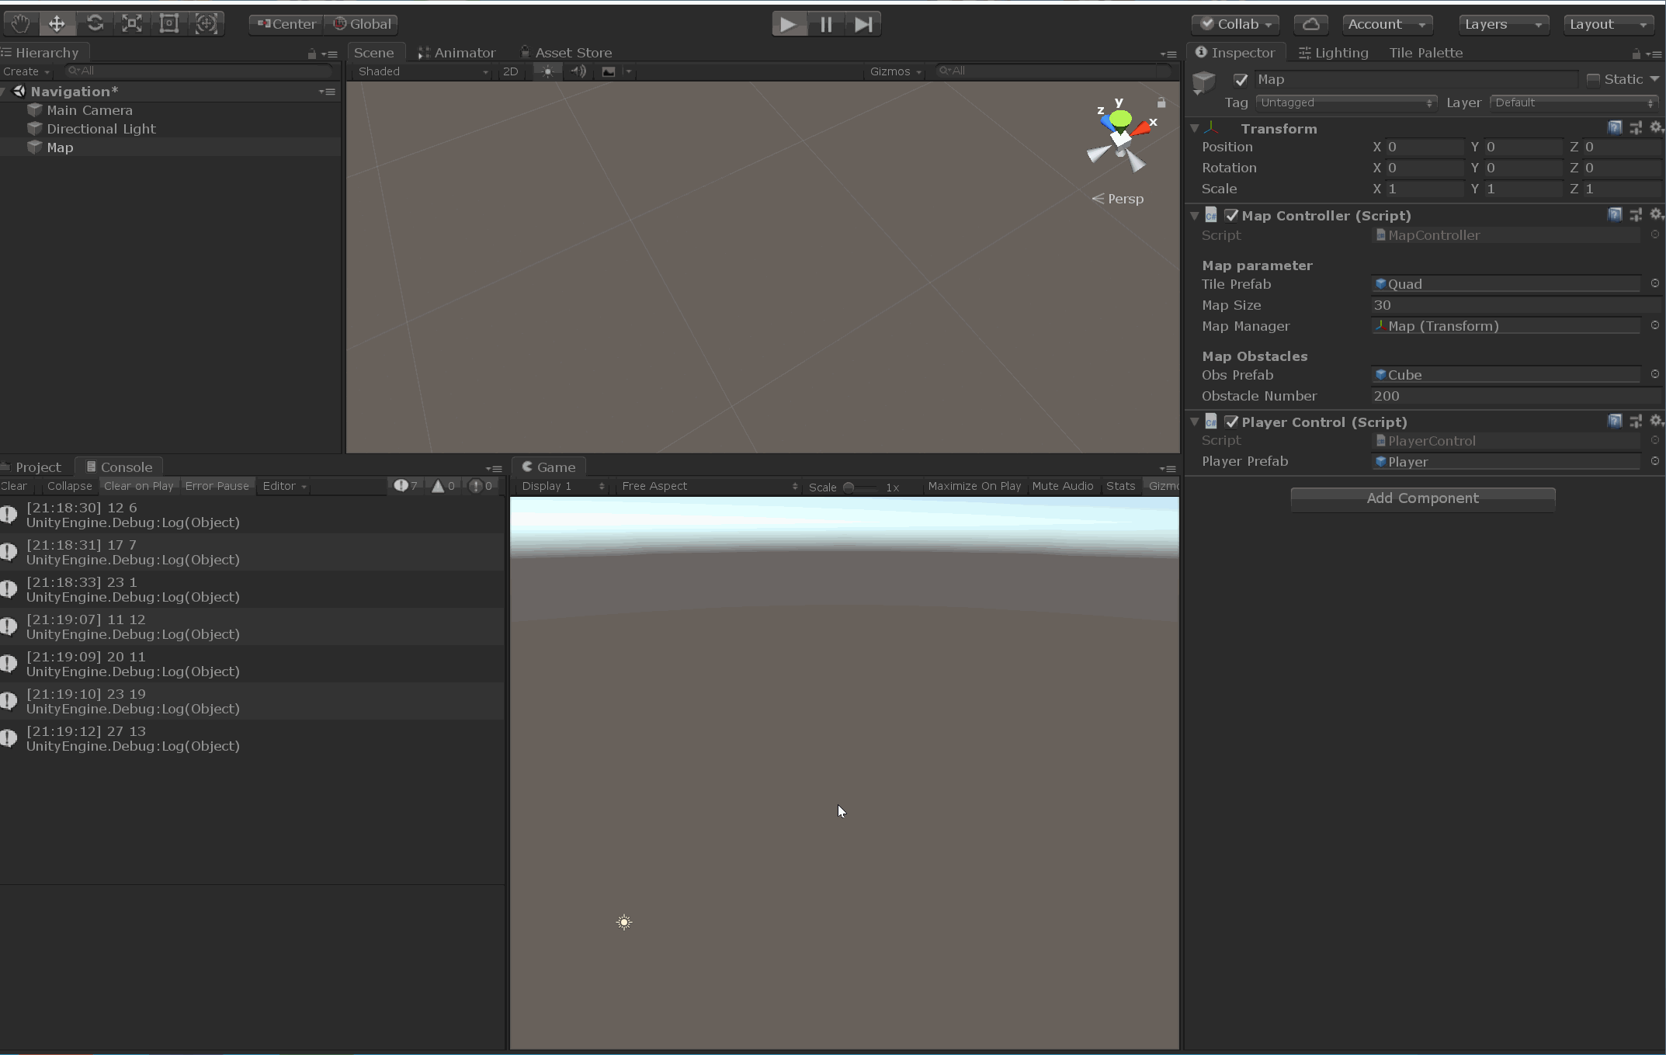This screenshot has height=1055, width=1666.
Task: Collapse the Transform component section
Action: coord(1195,128)
